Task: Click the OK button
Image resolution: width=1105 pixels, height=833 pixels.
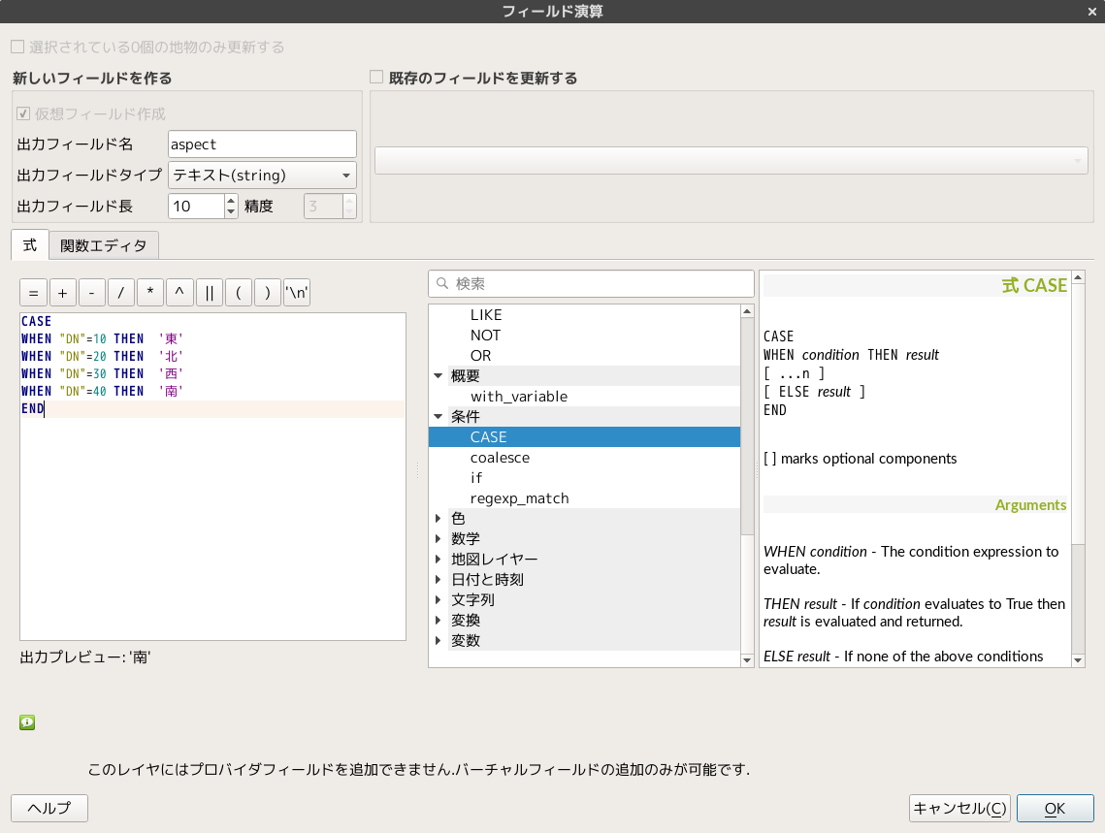Action: point(1055,809)
